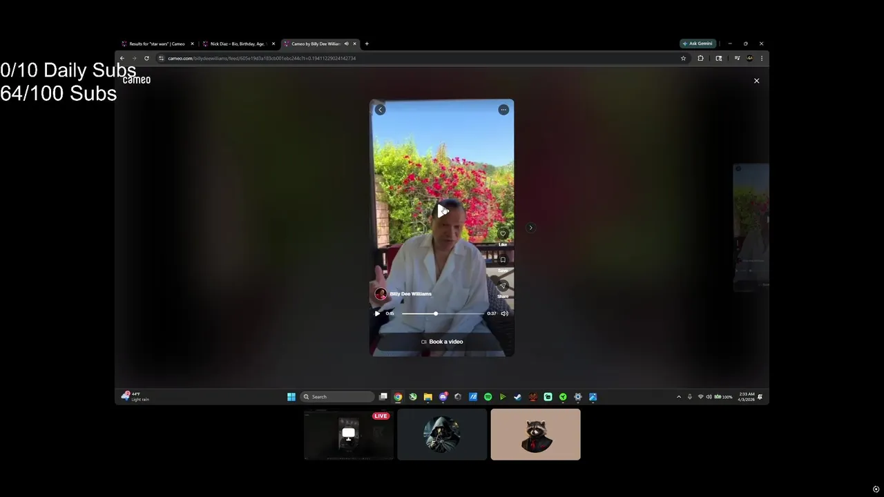The image size is (884, 497).
Task: Open Discord from the taskbar
Action: (x=443, y=397)
